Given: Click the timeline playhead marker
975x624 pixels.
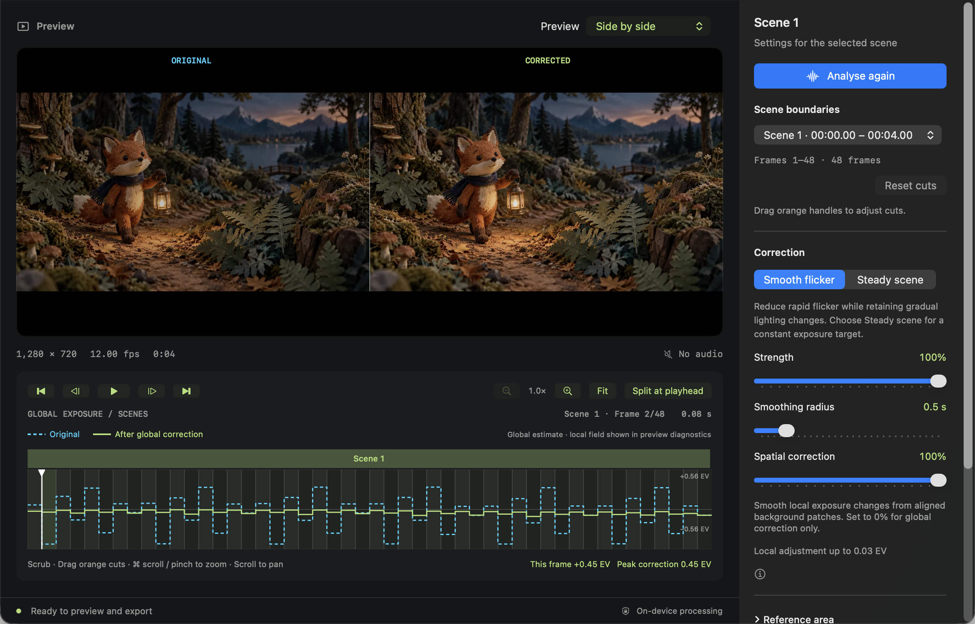Looking at the screenshot, I should click(x=41, y=473).
